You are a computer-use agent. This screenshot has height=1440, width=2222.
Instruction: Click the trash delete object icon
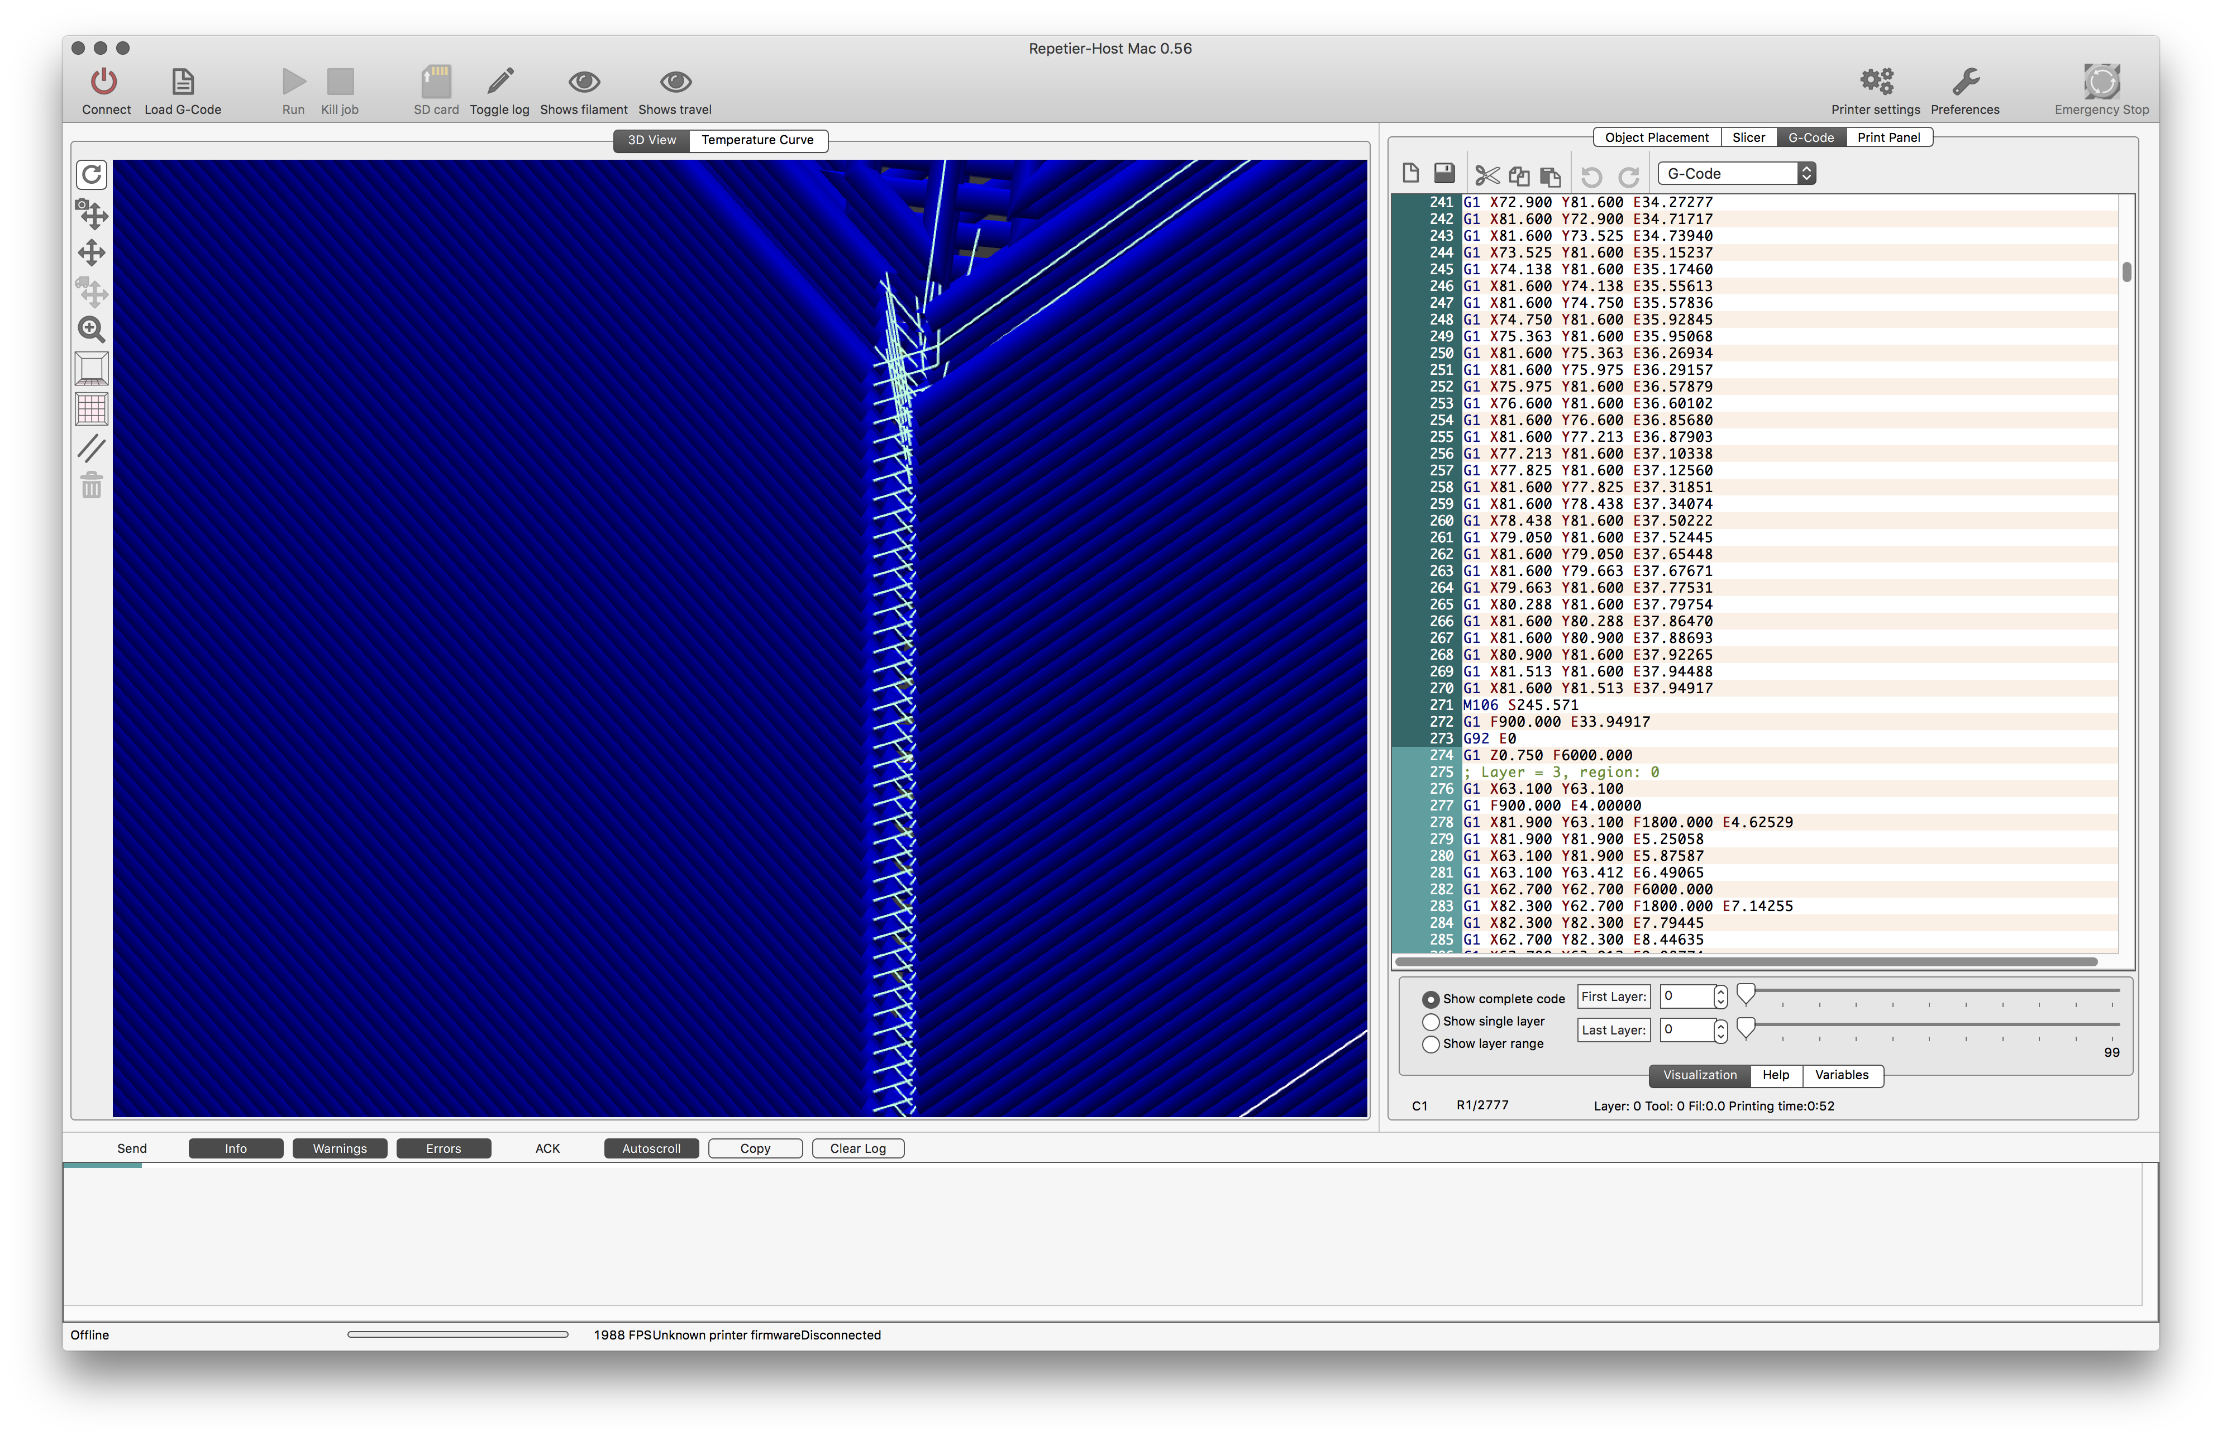92,485
